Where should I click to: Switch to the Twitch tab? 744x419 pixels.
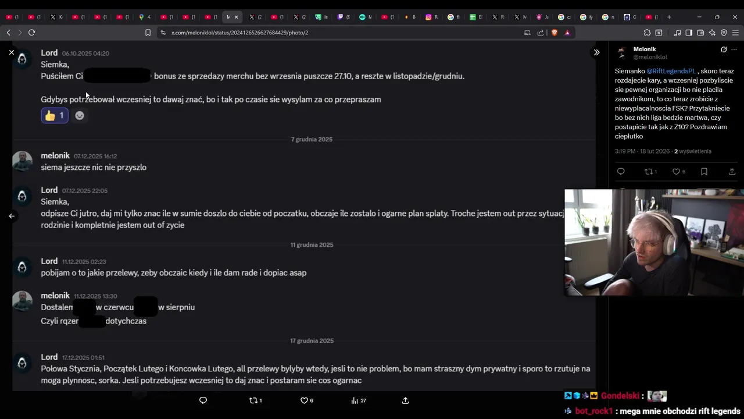(x=344, y=17)
